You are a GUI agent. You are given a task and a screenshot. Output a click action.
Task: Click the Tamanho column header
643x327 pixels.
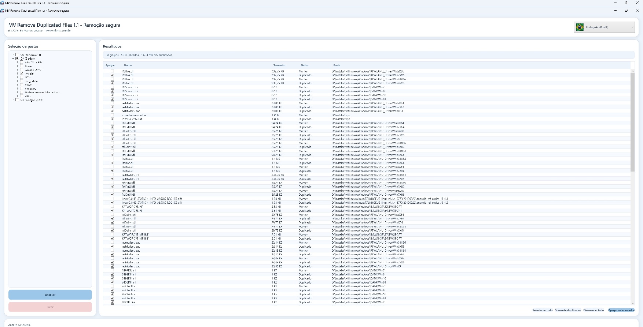point(279,65)
